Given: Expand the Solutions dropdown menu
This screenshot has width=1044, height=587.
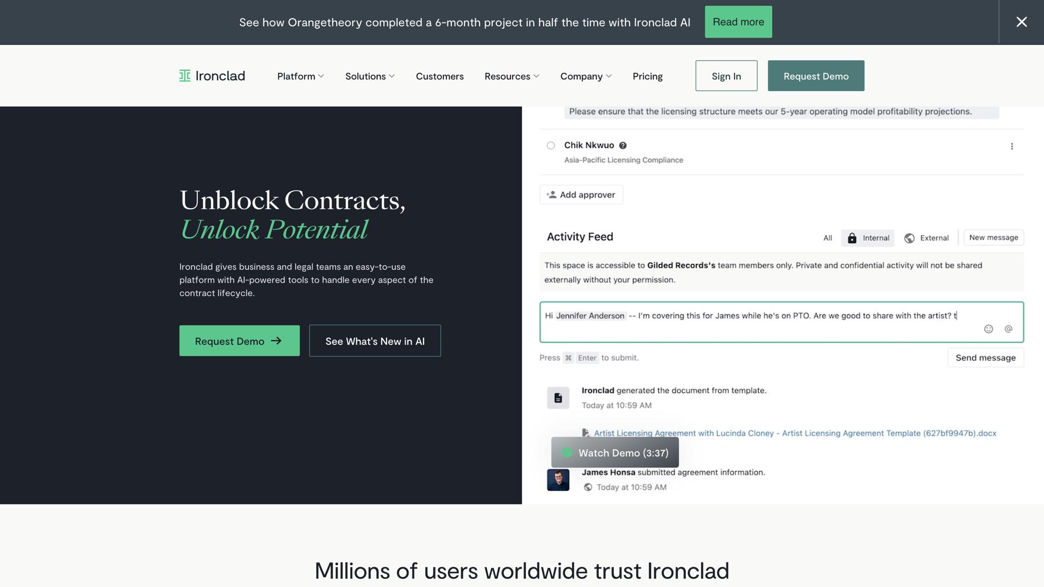Looking at the screenshot, I should pyautogui.click(x=370, y=76).
